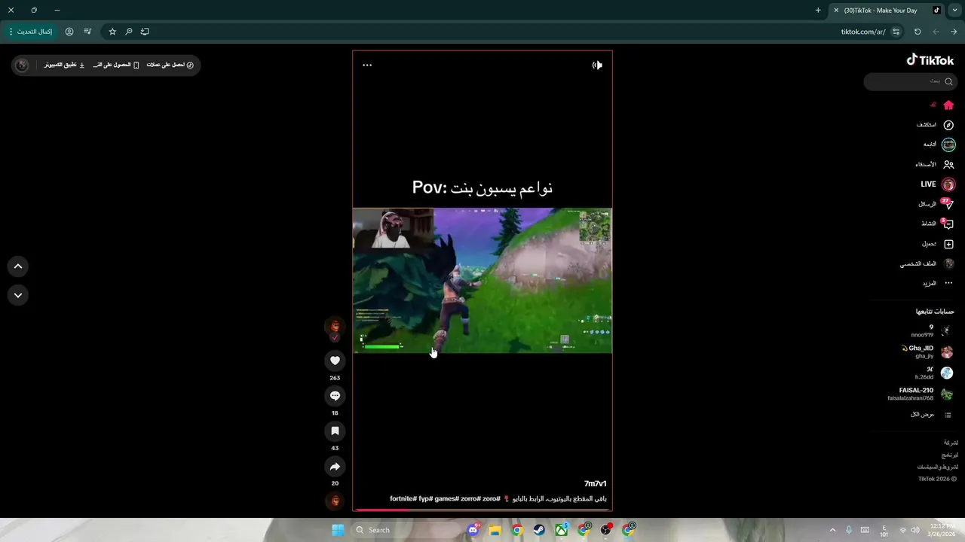Click the TikTok search field
The height and width of the screenshot is (542, 965).
pos(910,81)
